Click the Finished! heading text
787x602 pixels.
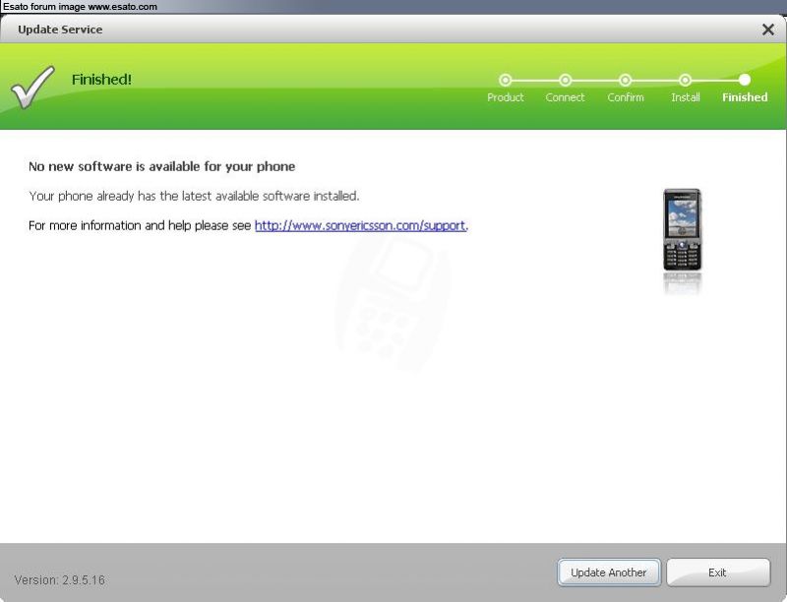click(101, 80)
